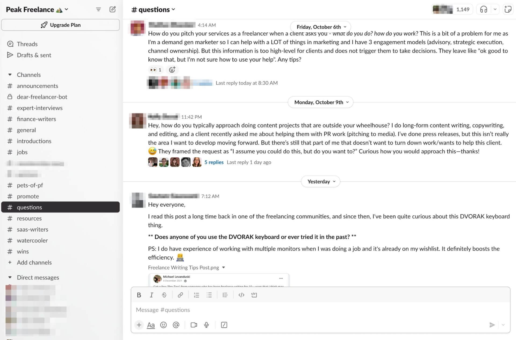Click the block quote formatting icon

pos(225,295)
